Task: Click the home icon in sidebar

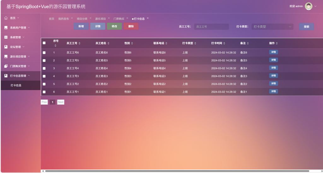Action: click(x=6, y=18)
